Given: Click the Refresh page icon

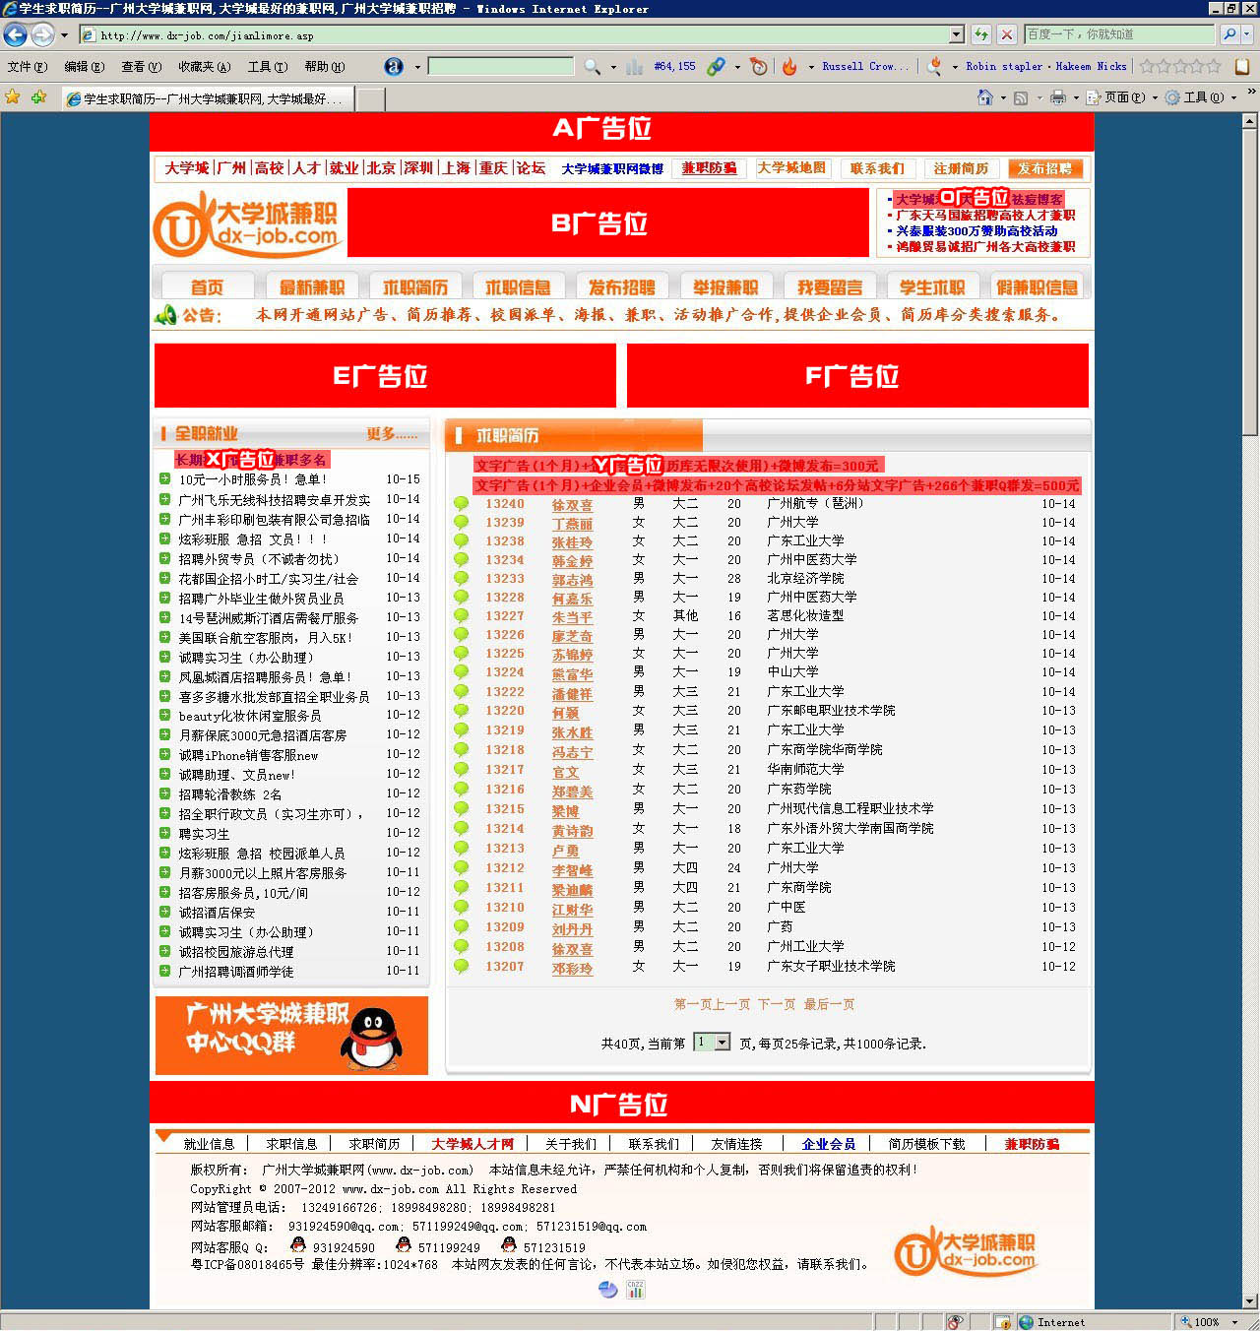Looking at the screenshot, I should pos(981,34).
